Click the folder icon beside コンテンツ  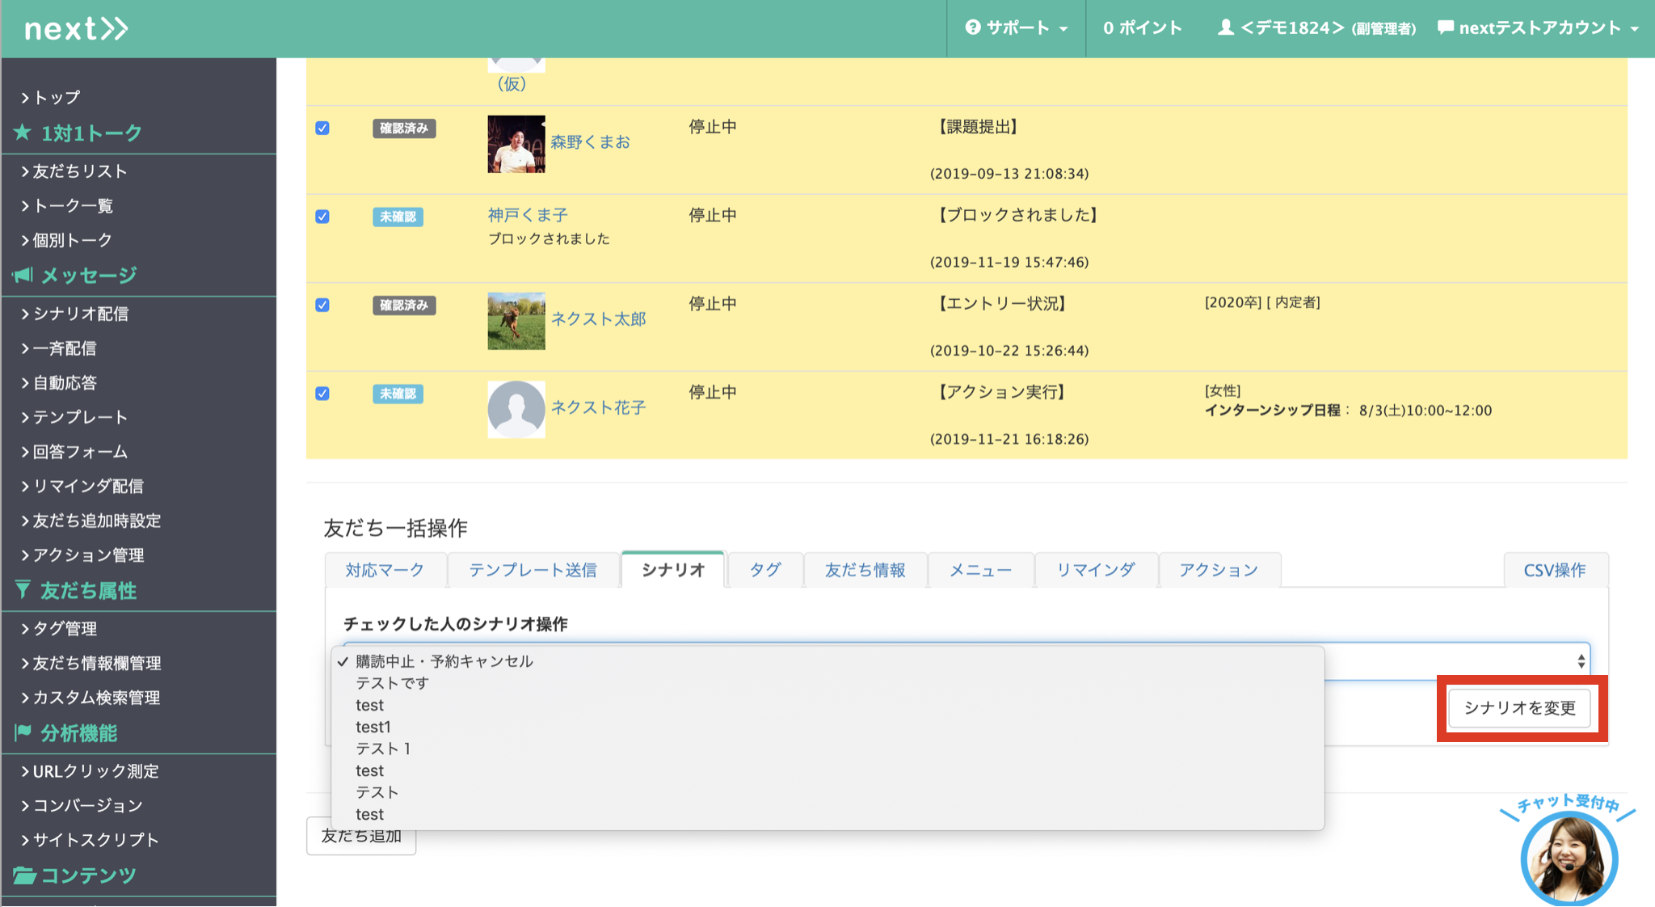[24, 875]
